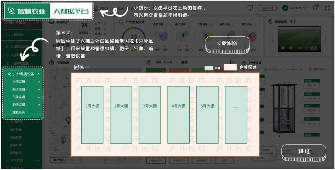Click the 户外区域 legend color swatch
The image size is (335, 170).
230,67
